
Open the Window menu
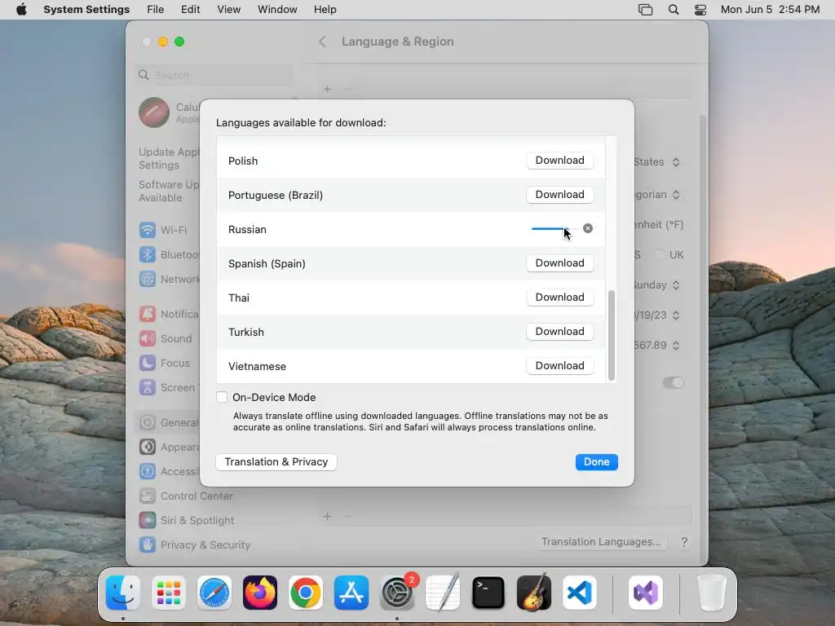277,10
